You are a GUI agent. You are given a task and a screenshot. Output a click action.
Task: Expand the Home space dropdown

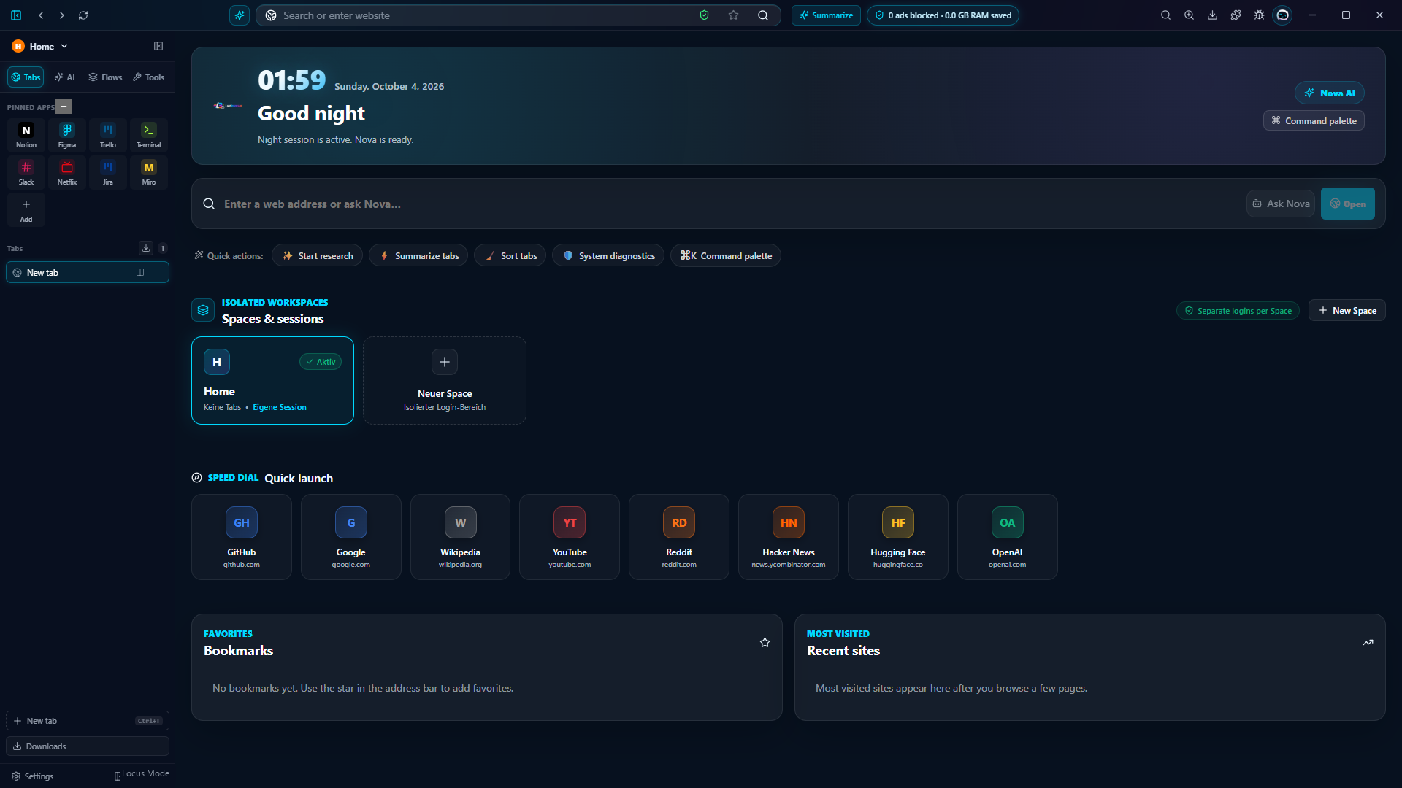[x=40, y=46]
